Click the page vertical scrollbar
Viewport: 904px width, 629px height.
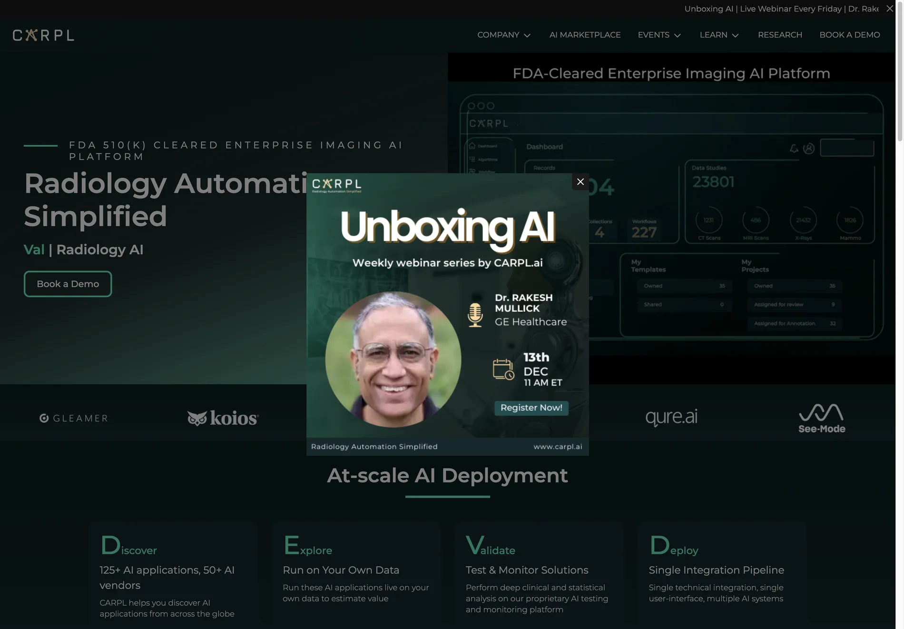click(900, 71)
